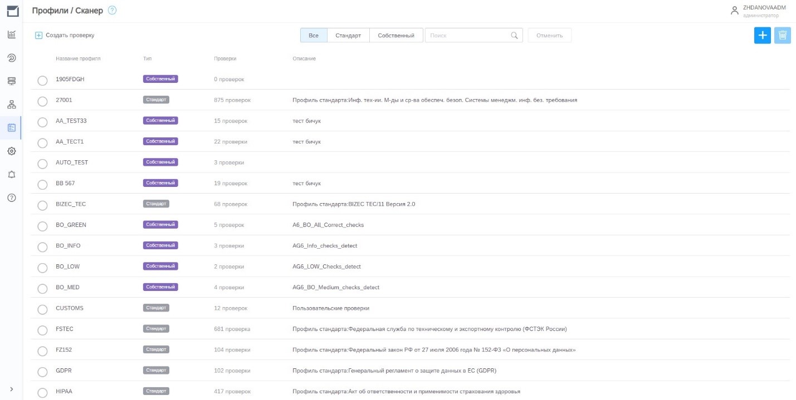Screen dimensions: 796x400
Task: Open notifications bell in sidebar
Action: click(11, 174)
